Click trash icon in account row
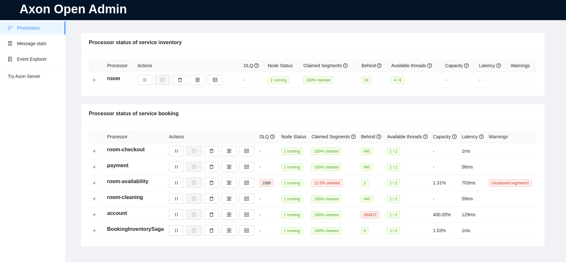Image resolution: width=566 pixels, height=262 pixels. click(x=212, y=215)
